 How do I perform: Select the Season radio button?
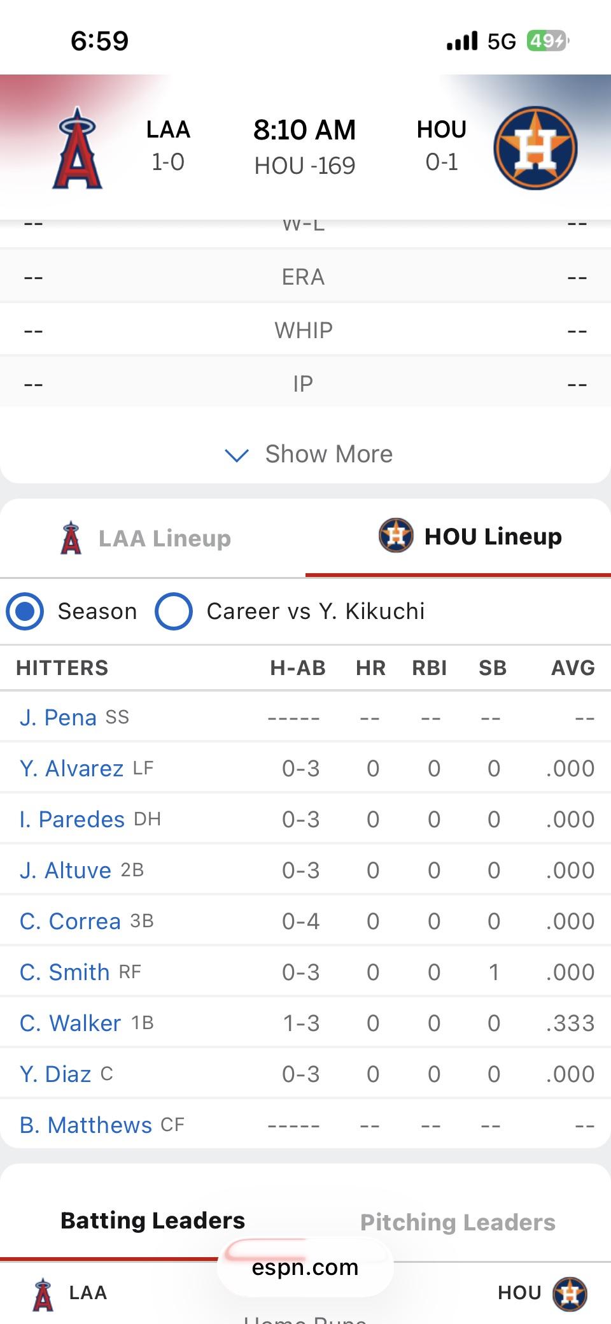pyautogui.click(x=25, y=611)
